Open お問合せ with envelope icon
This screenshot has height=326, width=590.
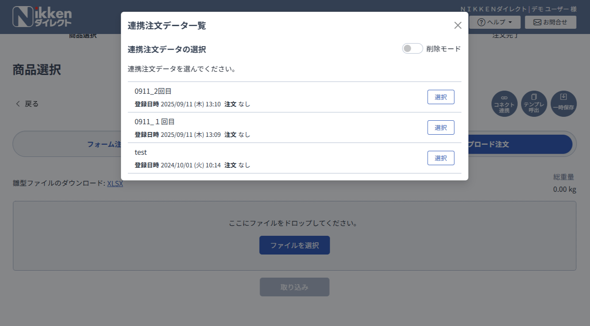550,22
